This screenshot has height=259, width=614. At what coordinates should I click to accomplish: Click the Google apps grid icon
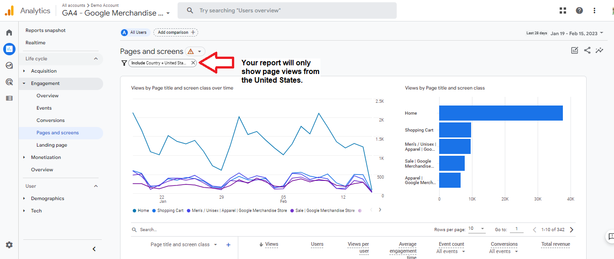click(x=562, y=11)
